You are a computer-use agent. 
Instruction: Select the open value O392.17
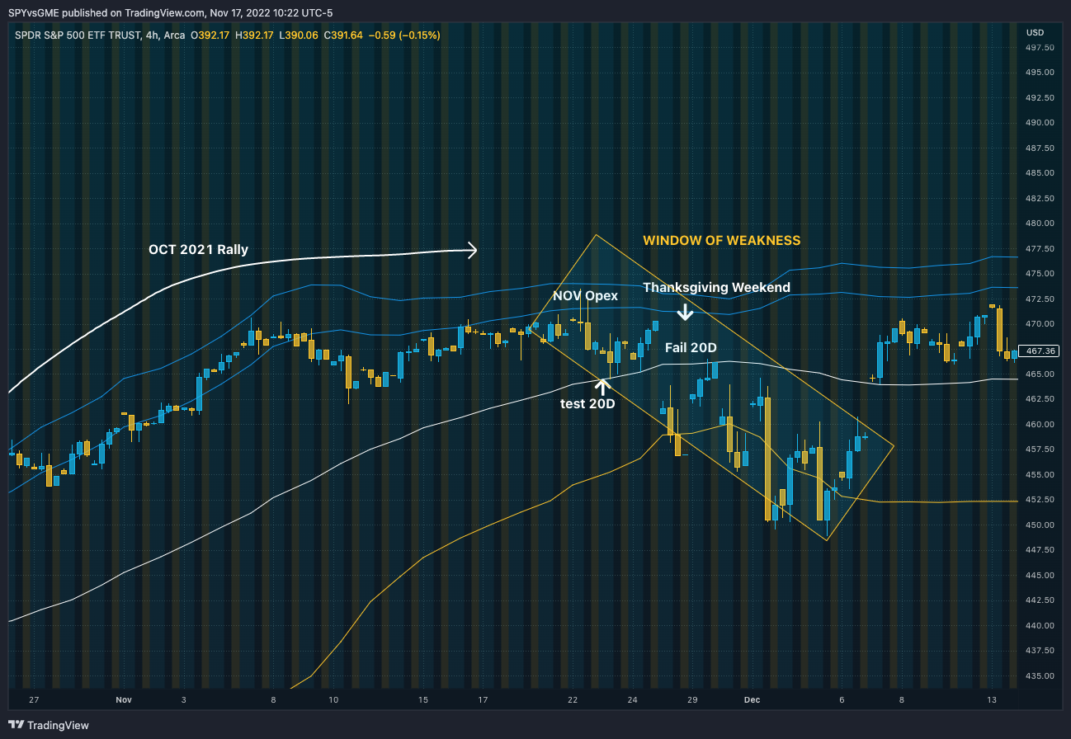click(x=210, y=35)
